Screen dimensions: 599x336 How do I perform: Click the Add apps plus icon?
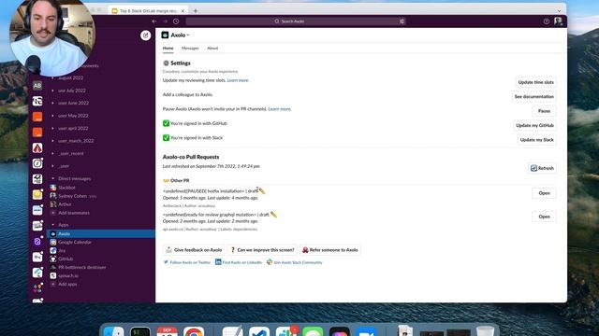pyautogui.click(x=53, y=284)
